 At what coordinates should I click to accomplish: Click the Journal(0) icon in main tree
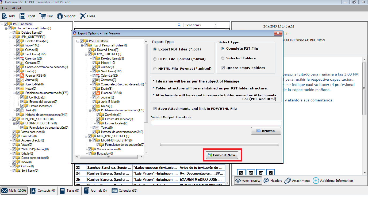tap(22, 80)
